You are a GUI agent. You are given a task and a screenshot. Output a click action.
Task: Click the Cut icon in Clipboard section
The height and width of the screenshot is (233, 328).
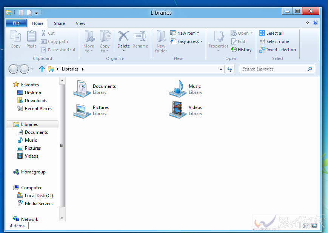tap(44, 33)
